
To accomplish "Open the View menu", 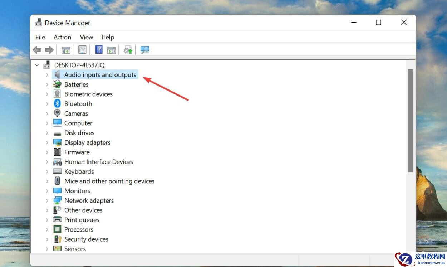I will pyautogui.click(x=86, y=37).
